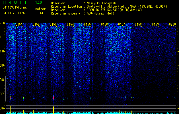Click the Ogata-vill. Akita-Pref. JAPAN location text
The height and width of the screenshot is (114, 179).
click(x=127, y=7)
